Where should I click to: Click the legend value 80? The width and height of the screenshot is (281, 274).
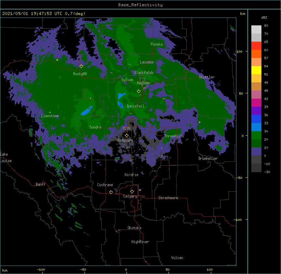266,26
